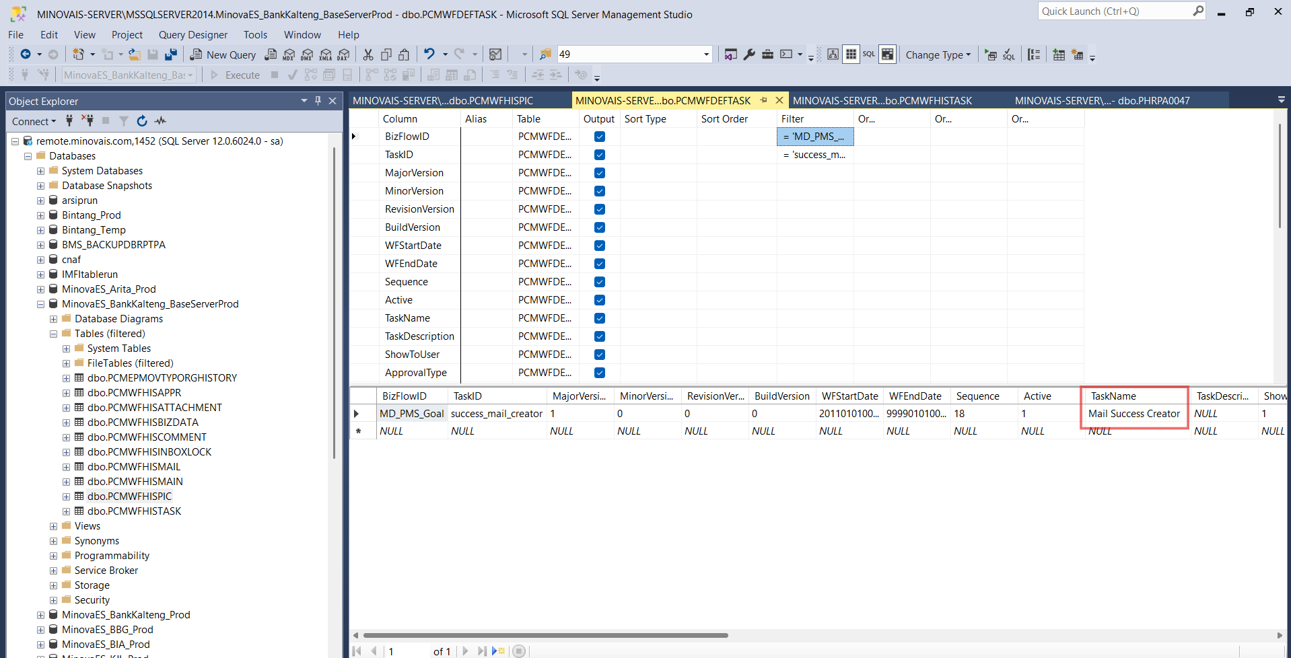
Task: Uncheck Output for ShowToUser column
Action: click(600, 355)
